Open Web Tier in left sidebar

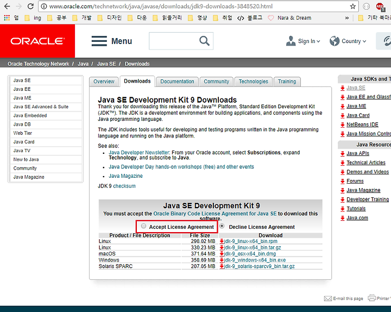click(x=22, y=133)
